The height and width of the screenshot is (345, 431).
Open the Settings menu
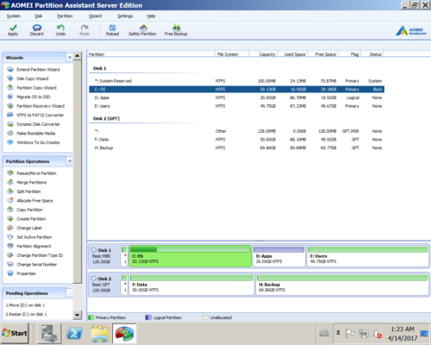pos(125,16)
